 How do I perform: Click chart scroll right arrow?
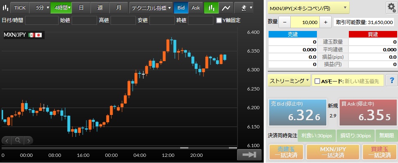28,140
